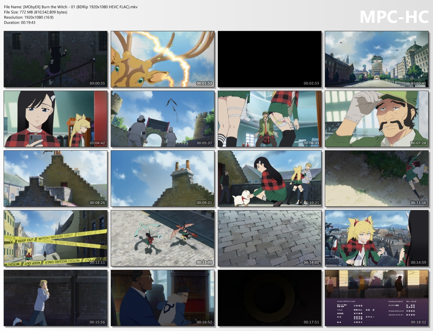Image resolution: width=433 pixels, height=331 pixels.
Task: Select the thumbnail stamped 00:00:55
Action: (55, 59)
